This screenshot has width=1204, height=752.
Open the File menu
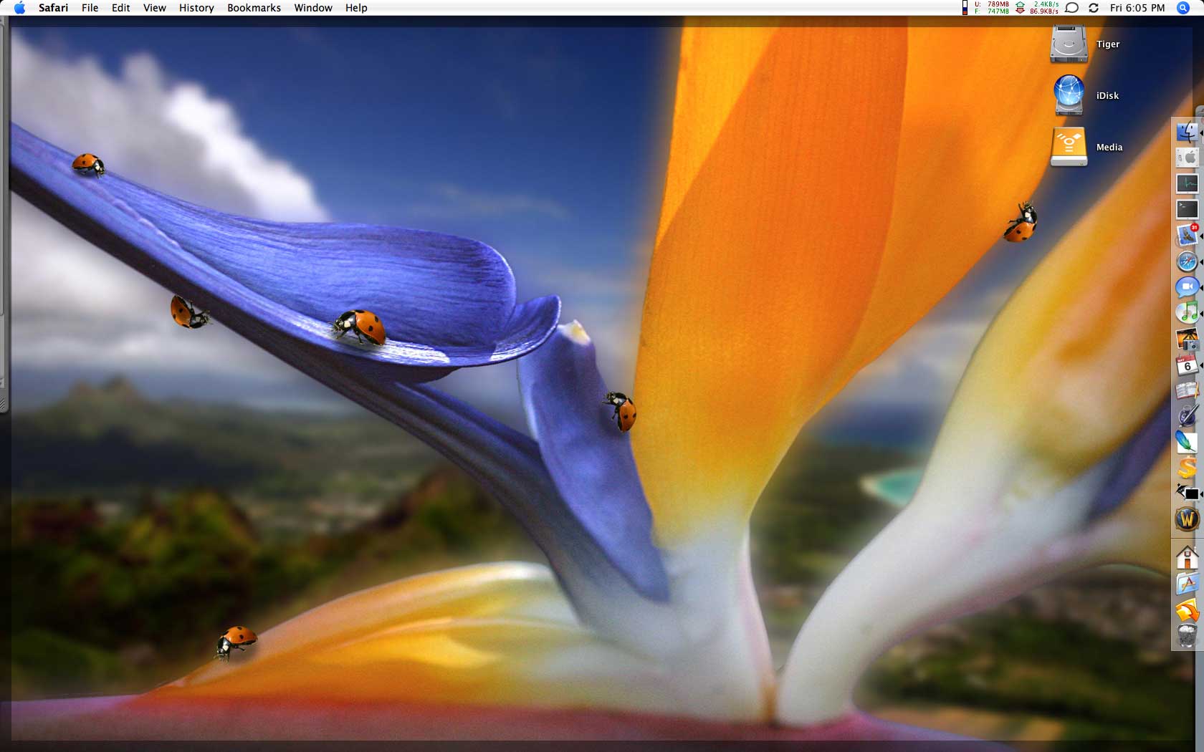tap(90, 8)
